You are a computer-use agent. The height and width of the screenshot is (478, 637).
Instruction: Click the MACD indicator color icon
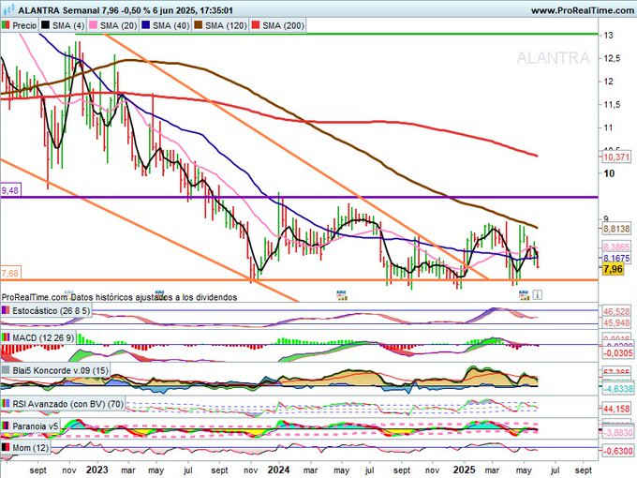6,337
